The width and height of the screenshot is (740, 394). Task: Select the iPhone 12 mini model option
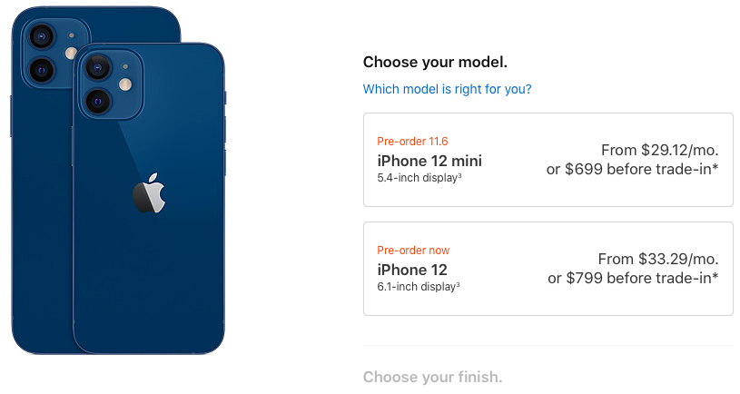pos(548,160)
